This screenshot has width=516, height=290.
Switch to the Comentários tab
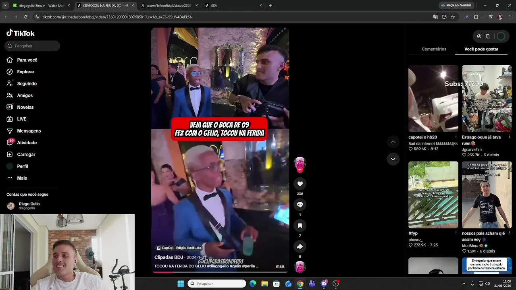click(x=434, y=49)
